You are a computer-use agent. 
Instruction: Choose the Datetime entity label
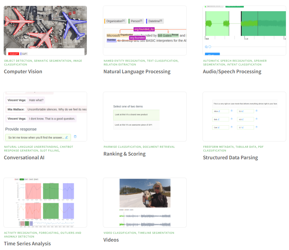point(155,21)
